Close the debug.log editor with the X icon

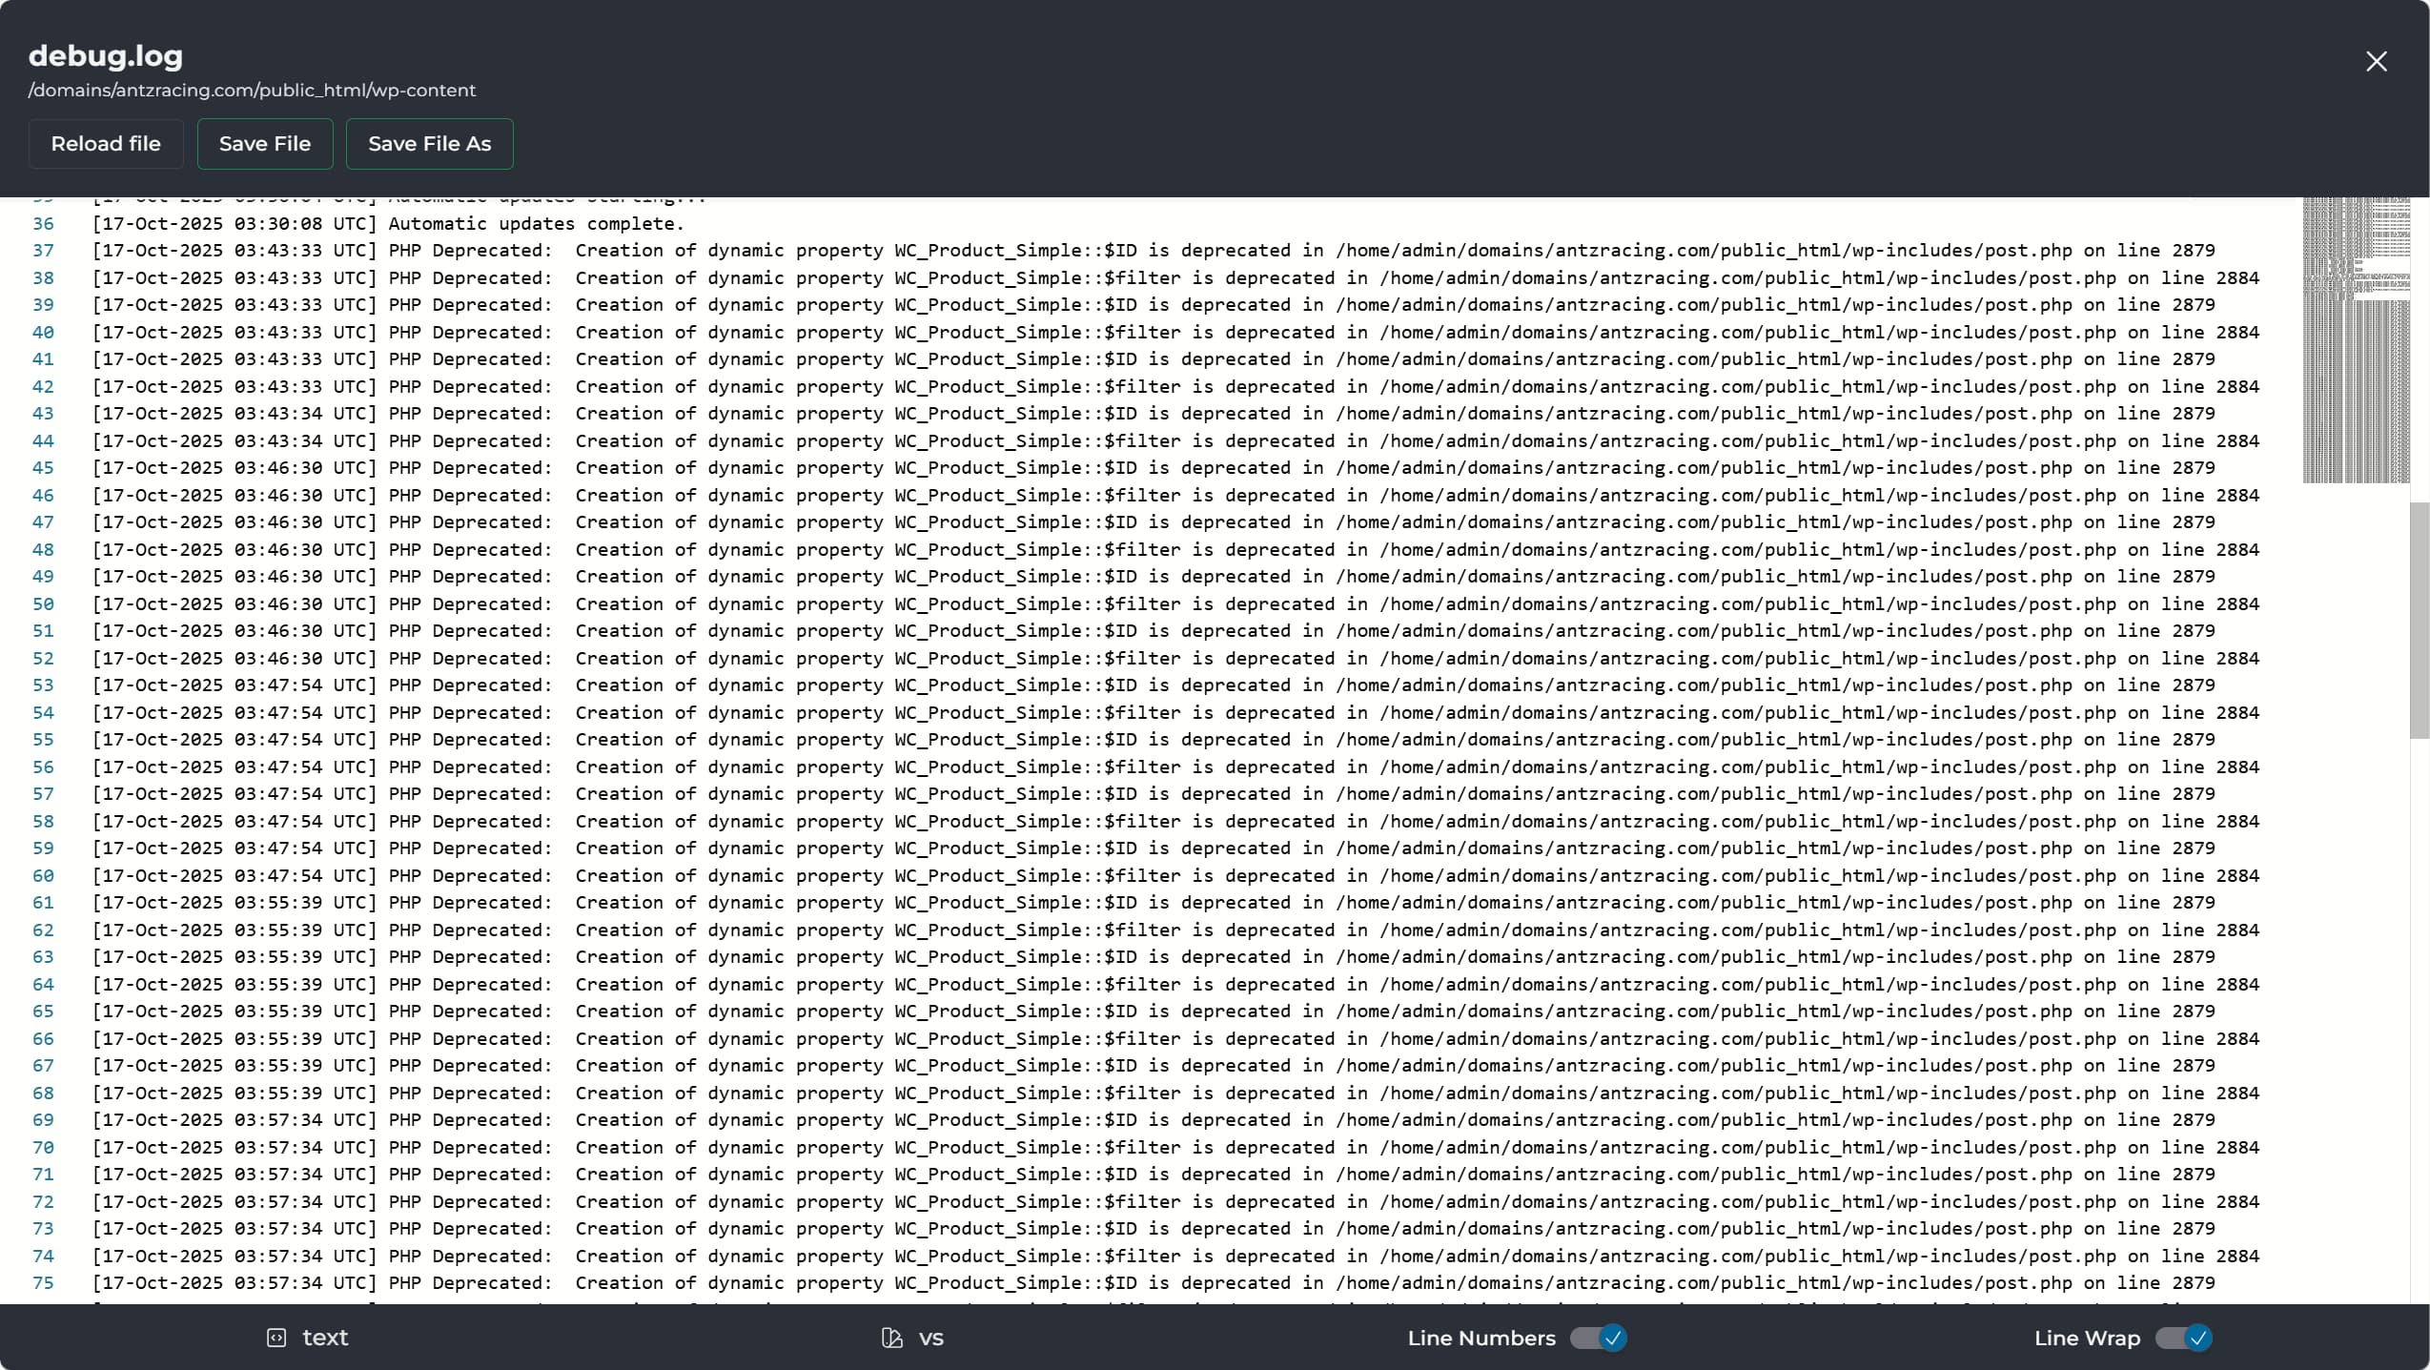click(x=2376, y=62)
